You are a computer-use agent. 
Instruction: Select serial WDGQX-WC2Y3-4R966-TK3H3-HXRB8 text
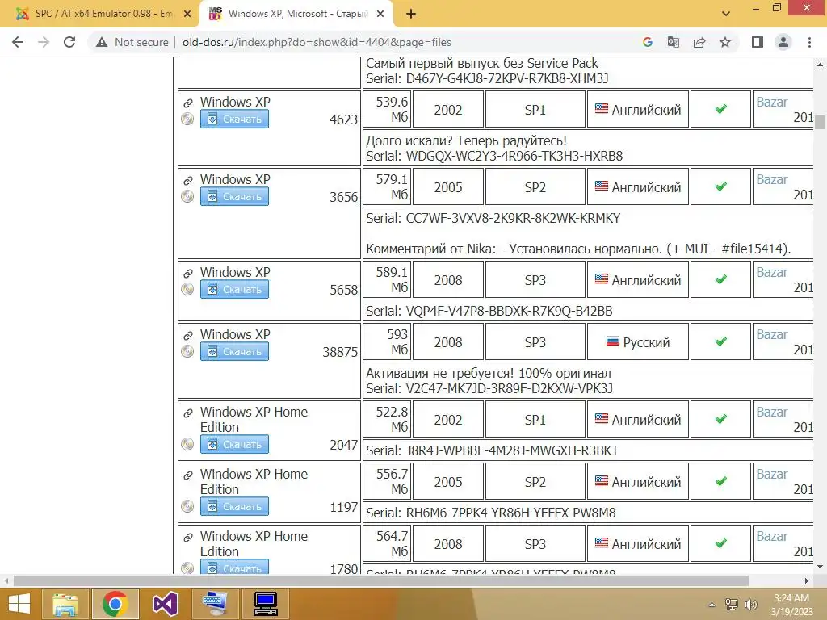click(514, 156)
